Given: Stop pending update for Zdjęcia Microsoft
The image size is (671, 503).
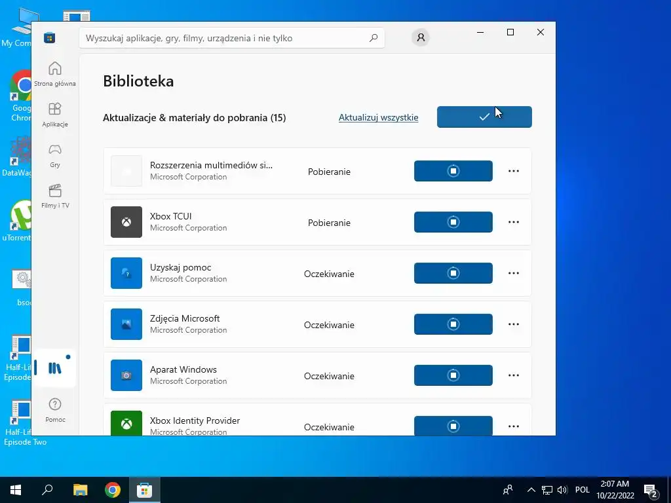Looking at the screenshot, I should (453, 324).
